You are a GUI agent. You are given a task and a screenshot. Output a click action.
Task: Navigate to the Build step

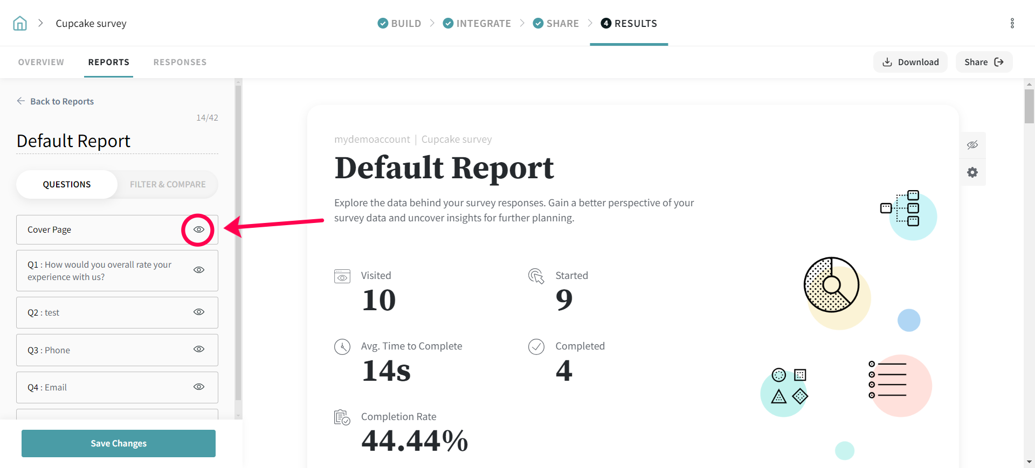click(x=399, y=23)
